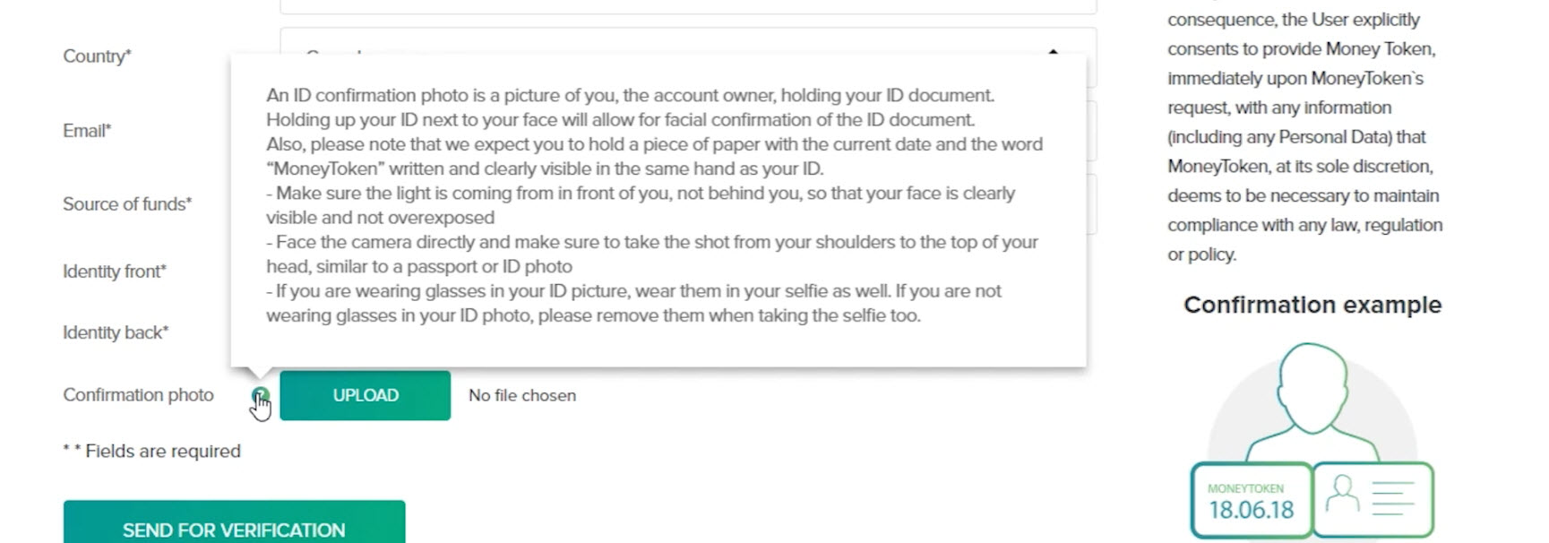Click the small portrait inside the ID card
1549x543 pixels.
click(1342, 494)
